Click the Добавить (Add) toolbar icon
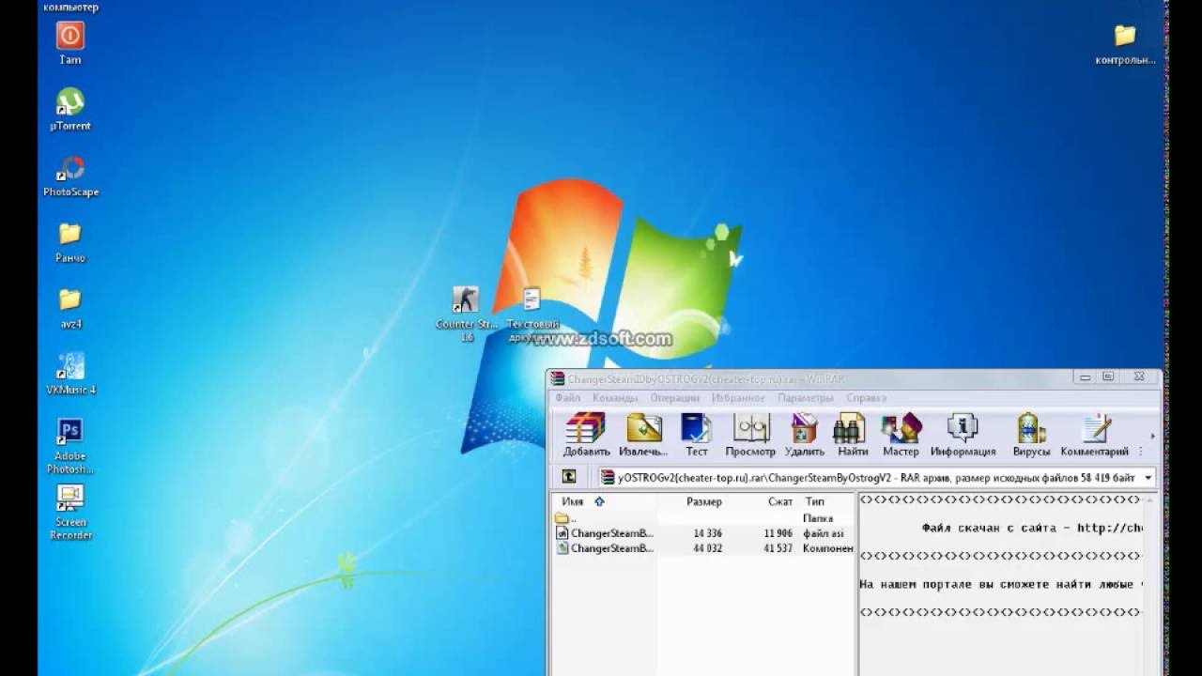This screenshot has height=676, width=1202. pyautogui.click(x=586, y=434)
